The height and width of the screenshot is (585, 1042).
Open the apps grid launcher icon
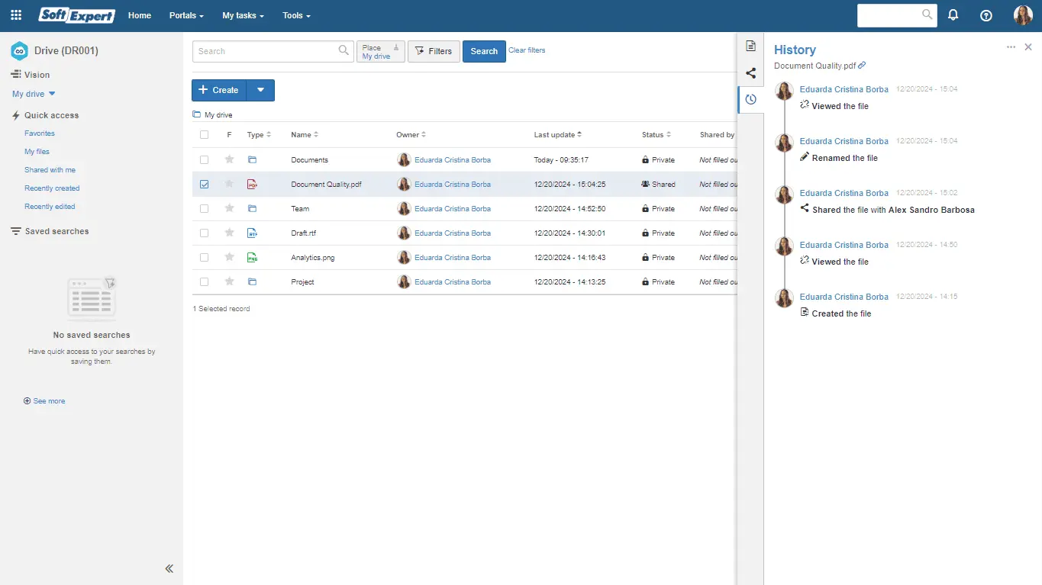pyautogui.click(x=16, y=15)
